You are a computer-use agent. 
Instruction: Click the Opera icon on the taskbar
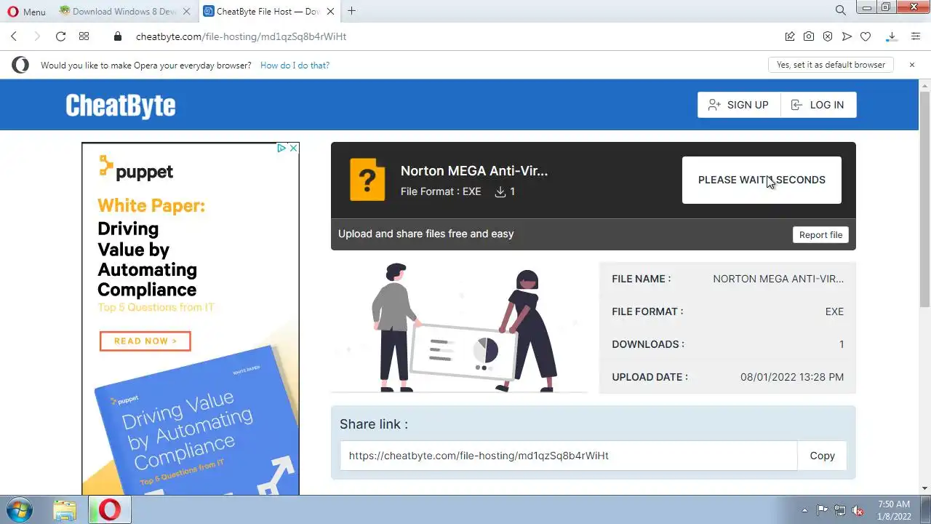[x=110, y=510]
